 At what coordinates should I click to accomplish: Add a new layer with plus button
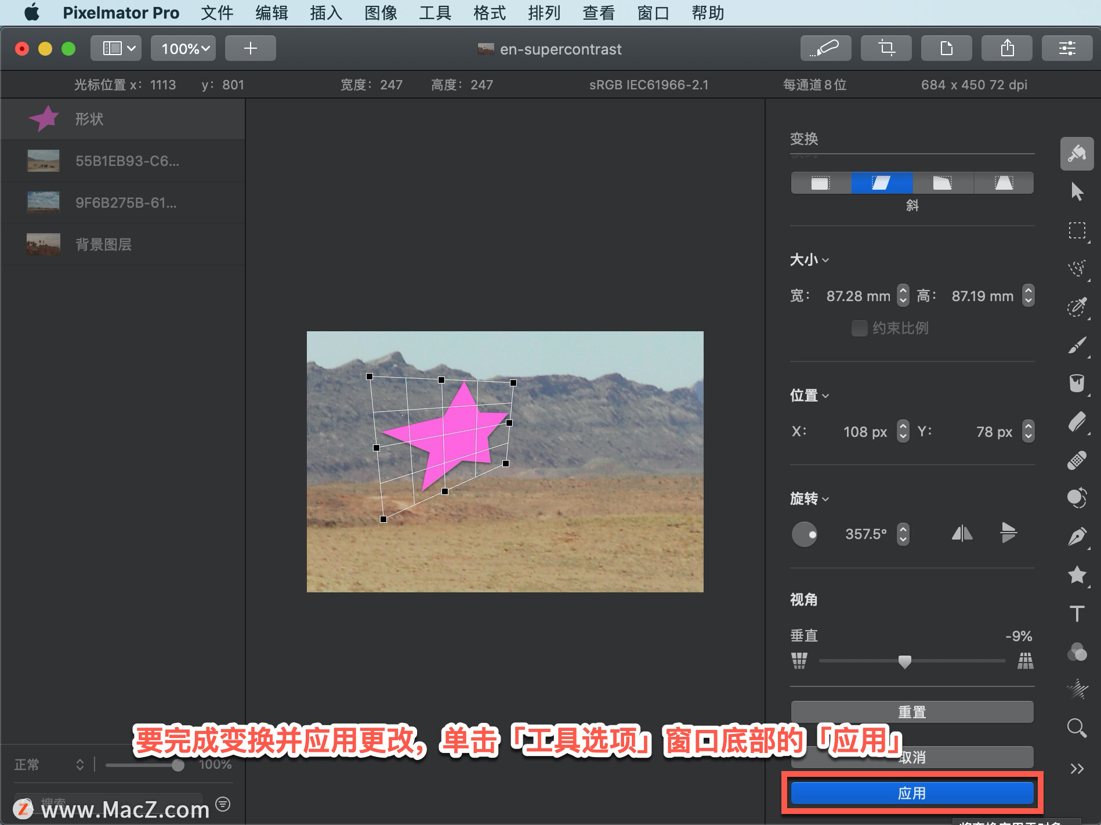tap(250, 48)
